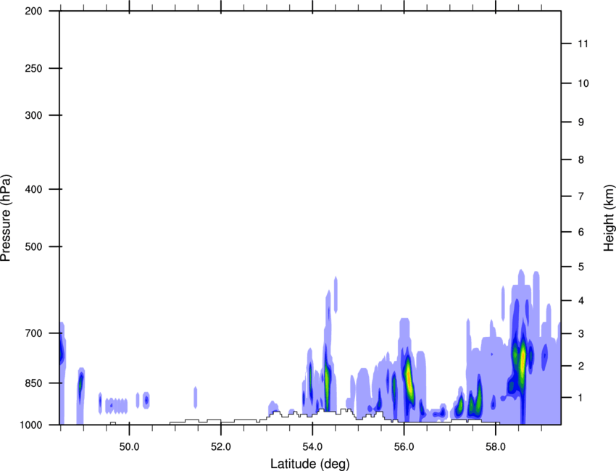Click the 700 pressure tick label
616x471 pixels.
[x=34, y=333]
